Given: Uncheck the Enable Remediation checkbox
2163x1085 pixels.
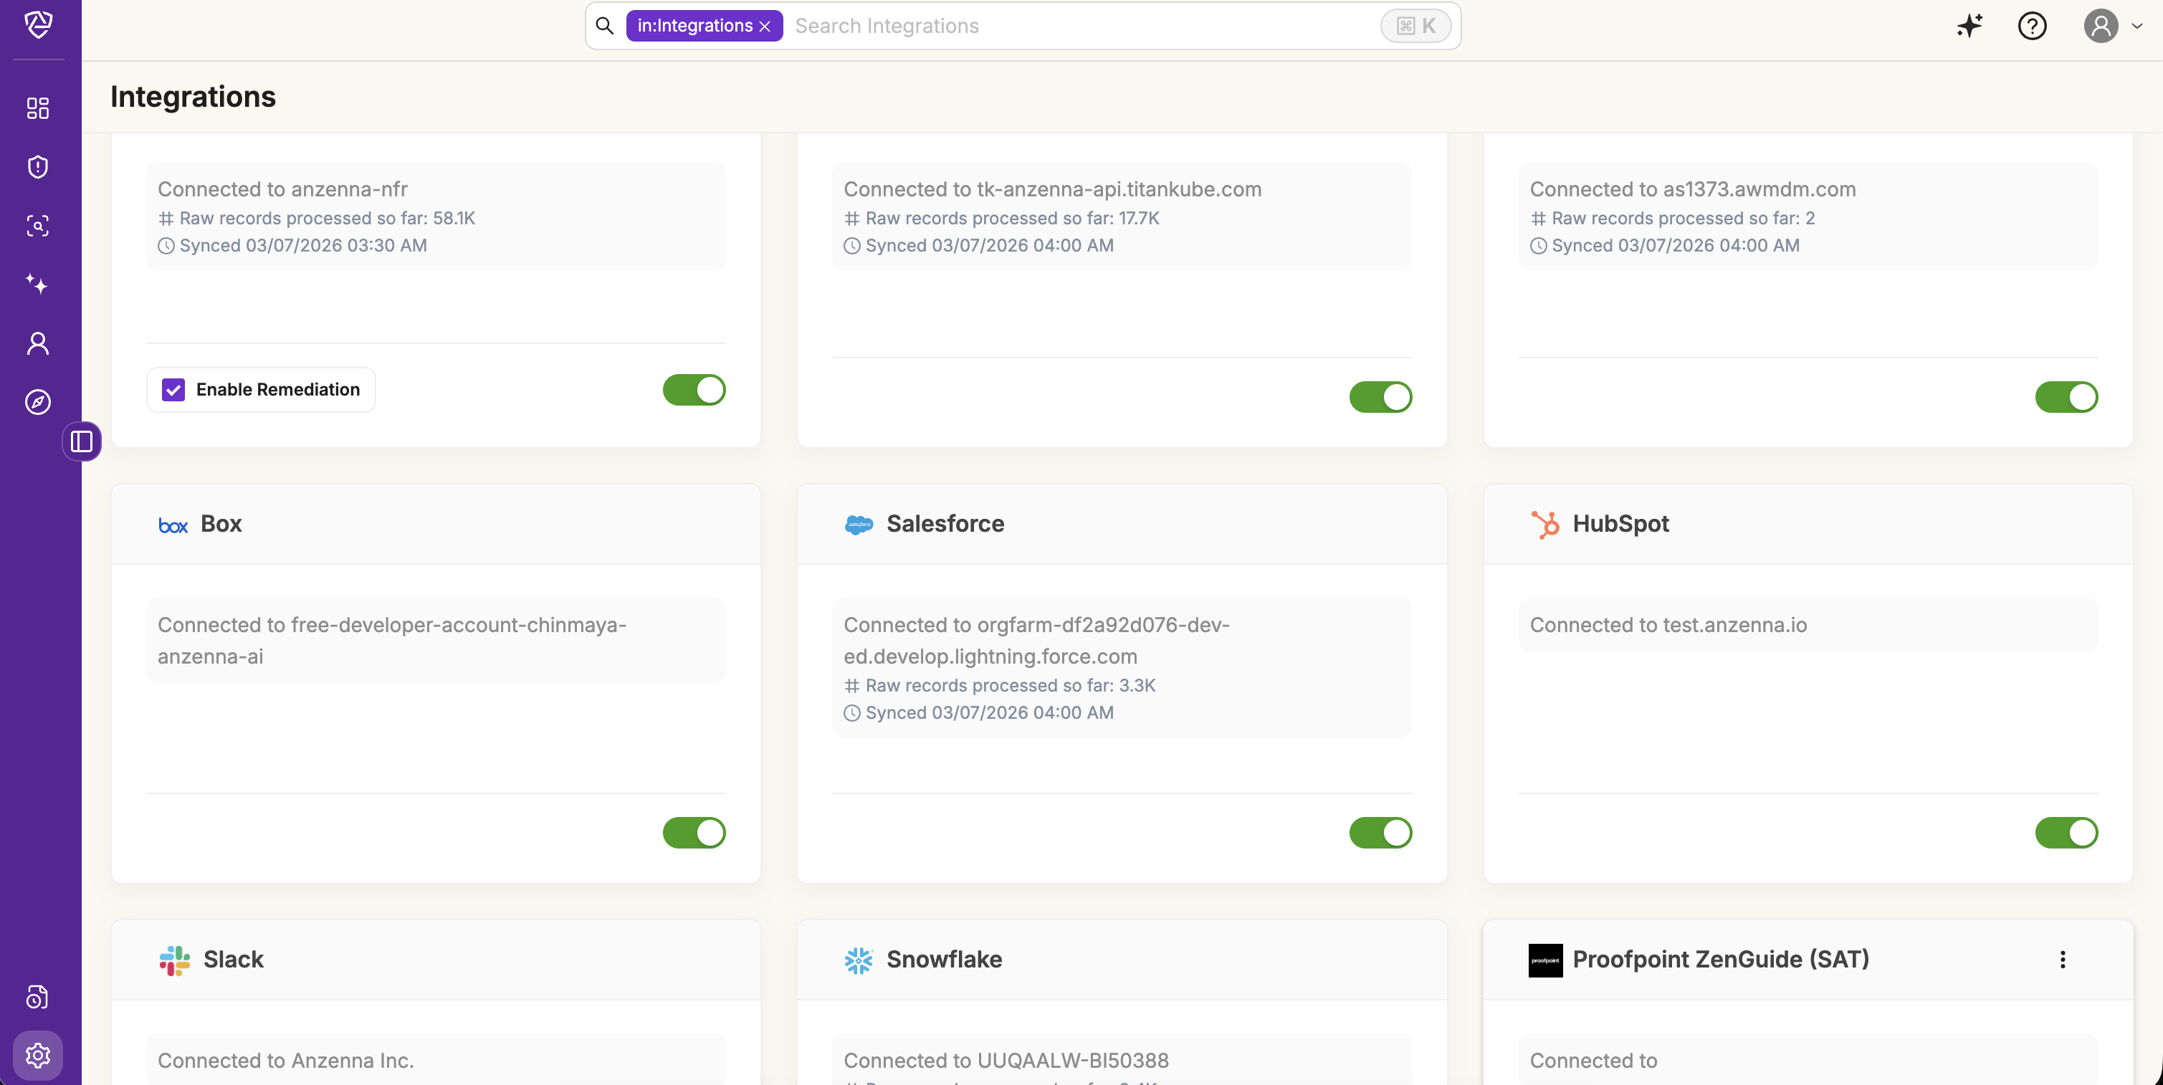Looking at the screenshot, I should pos(174,390).
